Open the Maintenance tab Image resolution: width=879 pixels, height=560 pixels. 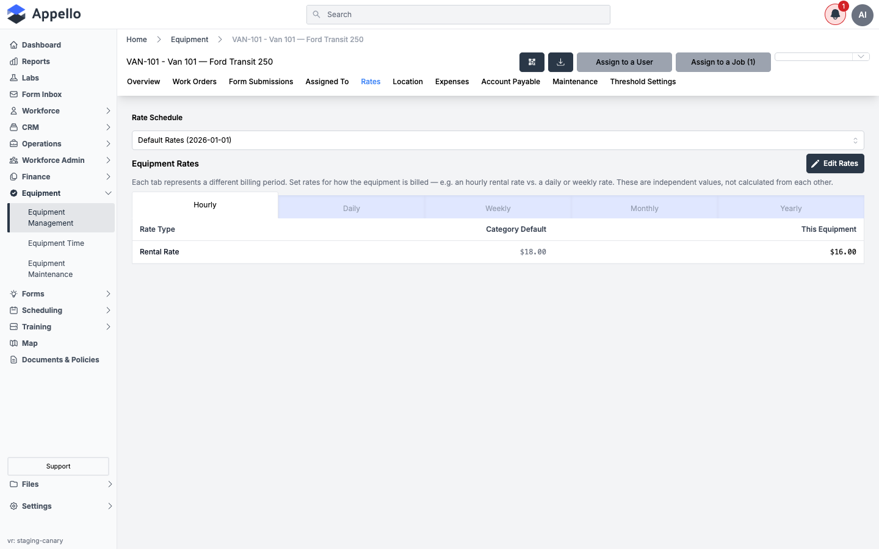(x=575, y=82)
